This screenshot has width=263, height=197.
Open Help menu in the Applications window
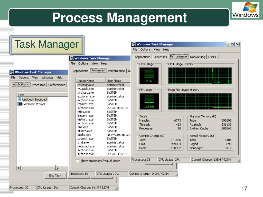pyautogui.click(x=59, y=77)
